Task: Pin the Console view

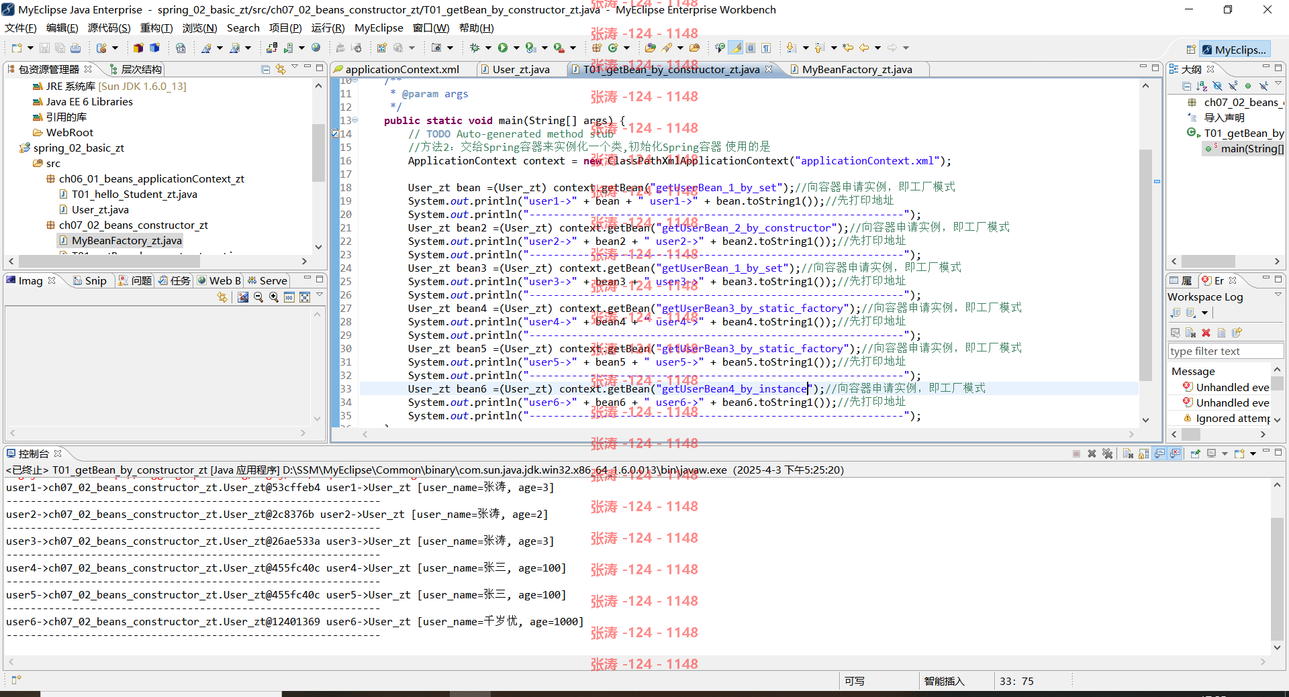Action: point(1195,453)
